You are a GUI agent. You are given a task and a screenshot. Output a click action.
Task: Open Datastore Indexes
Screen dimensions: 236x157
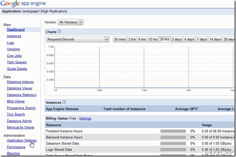tap(20, 82)
